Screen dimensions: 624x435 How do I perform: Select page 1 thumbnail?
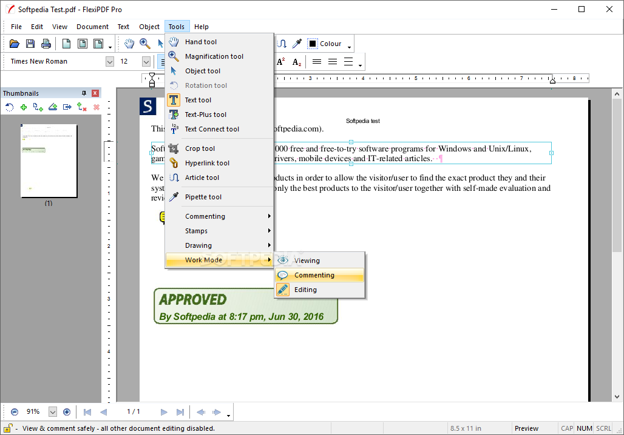tap(49, 161)
